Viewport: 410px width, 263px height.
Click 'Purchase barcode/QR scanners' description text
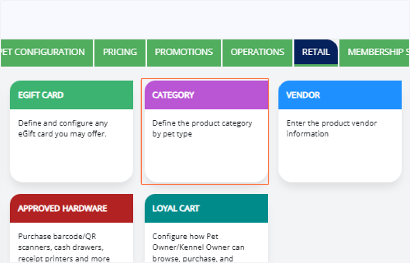coord(64,247)
